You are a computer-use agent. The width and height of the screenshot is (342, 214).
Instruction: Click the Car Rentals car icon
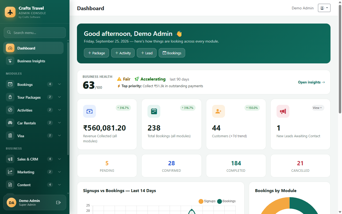tap(10, 123)
